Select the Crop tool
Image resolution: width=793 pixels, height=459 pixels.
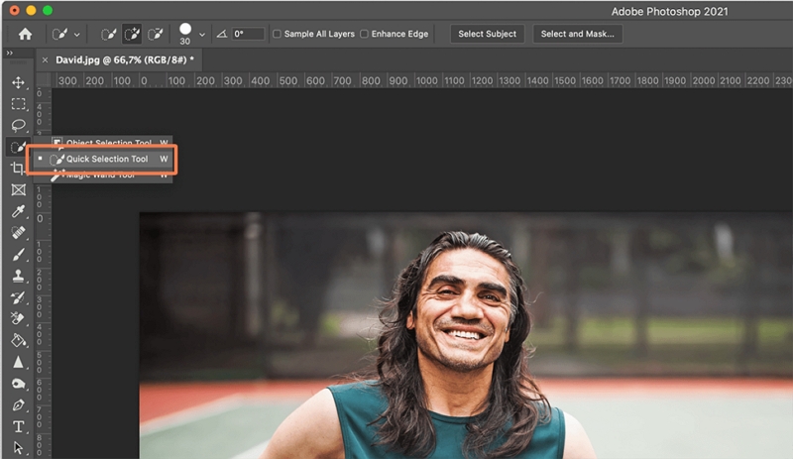18,169
